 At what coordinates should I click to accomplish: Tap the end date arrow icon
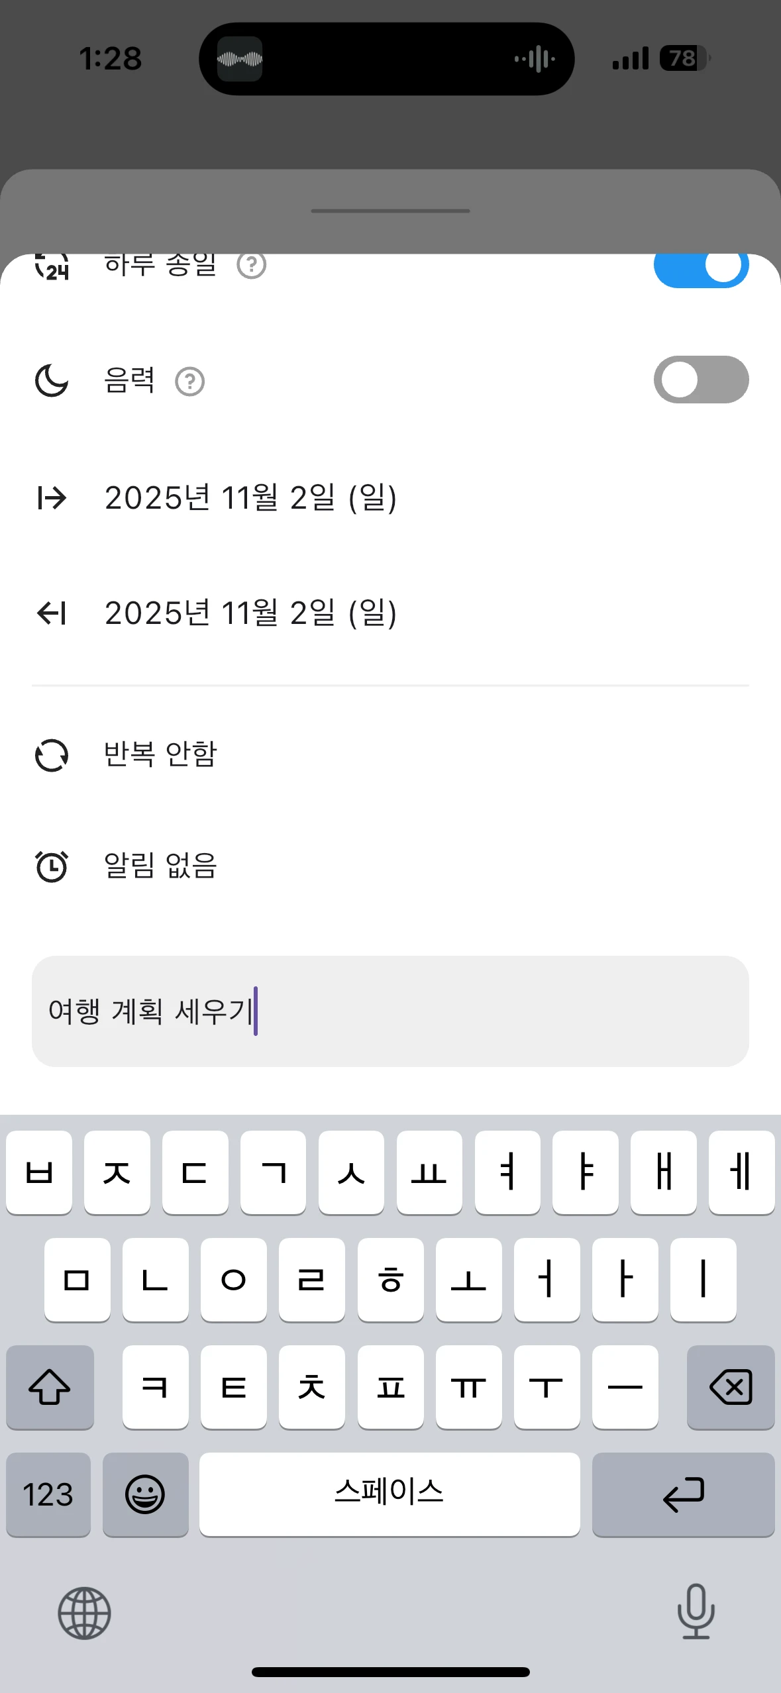click(52, 613)
